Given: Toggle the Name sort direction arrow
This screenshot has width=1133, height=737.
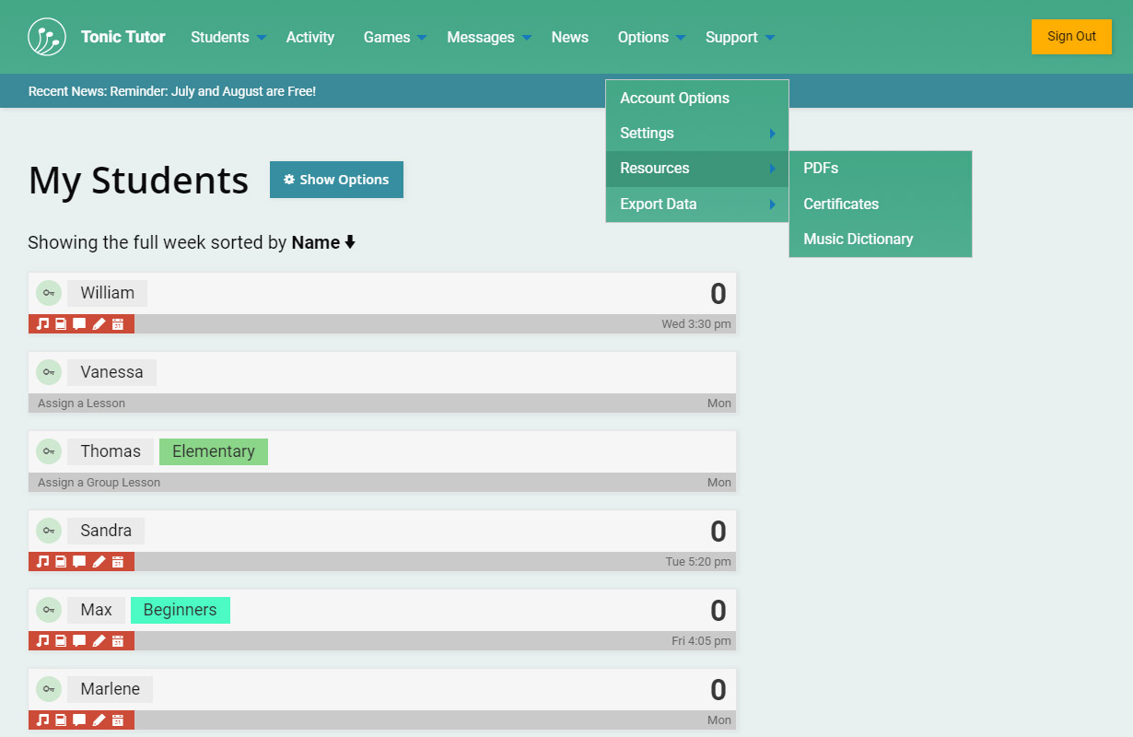Looking at the screenshot, I should click(350, 243).
